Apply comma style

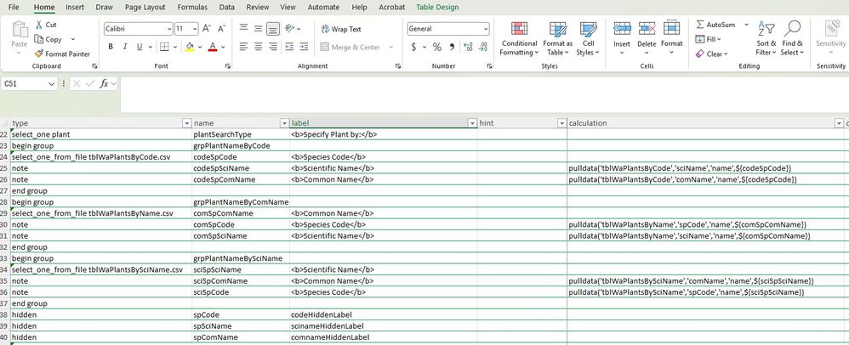pos(452,47)
